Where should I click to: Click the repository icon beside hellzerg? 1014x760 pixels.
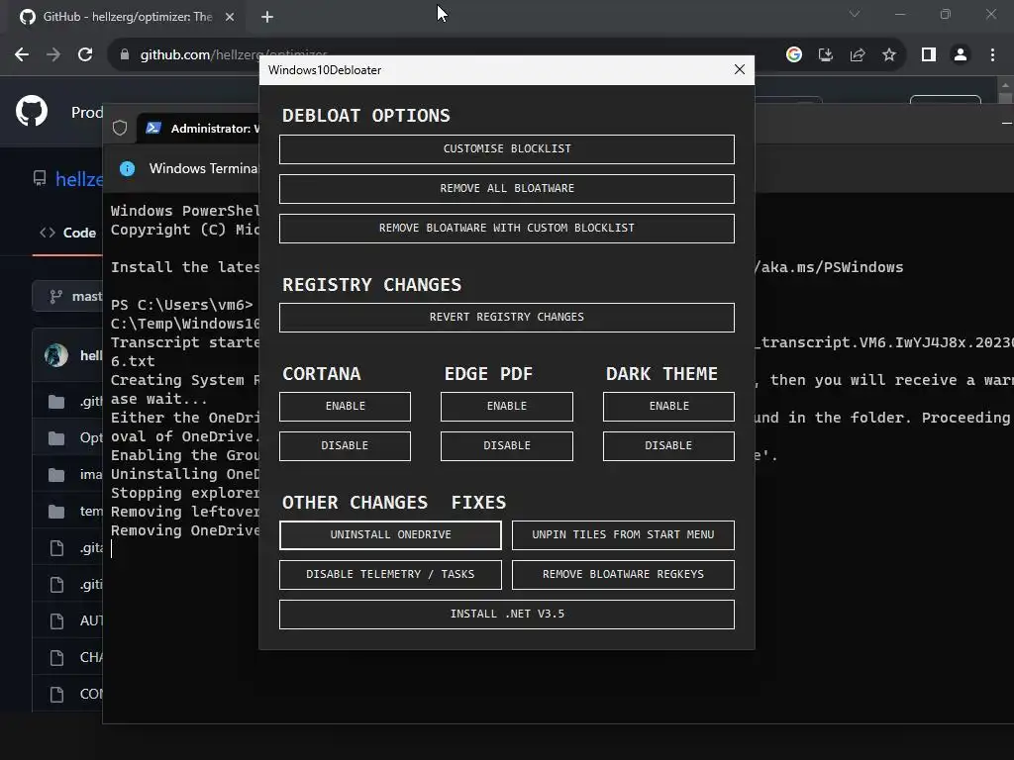[x=40, y=178]
